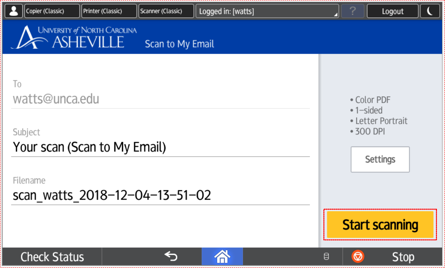Screen dimensions: 445x268
Task: Select the To email address field
Action: tap(160, 99)
